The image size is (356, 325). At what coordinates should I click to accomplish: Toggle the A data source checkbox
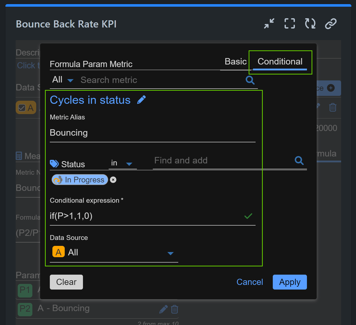pos(22,107)
